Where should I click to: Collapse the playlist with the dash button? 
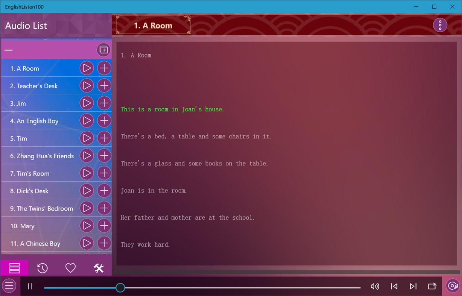click(8, 50)
